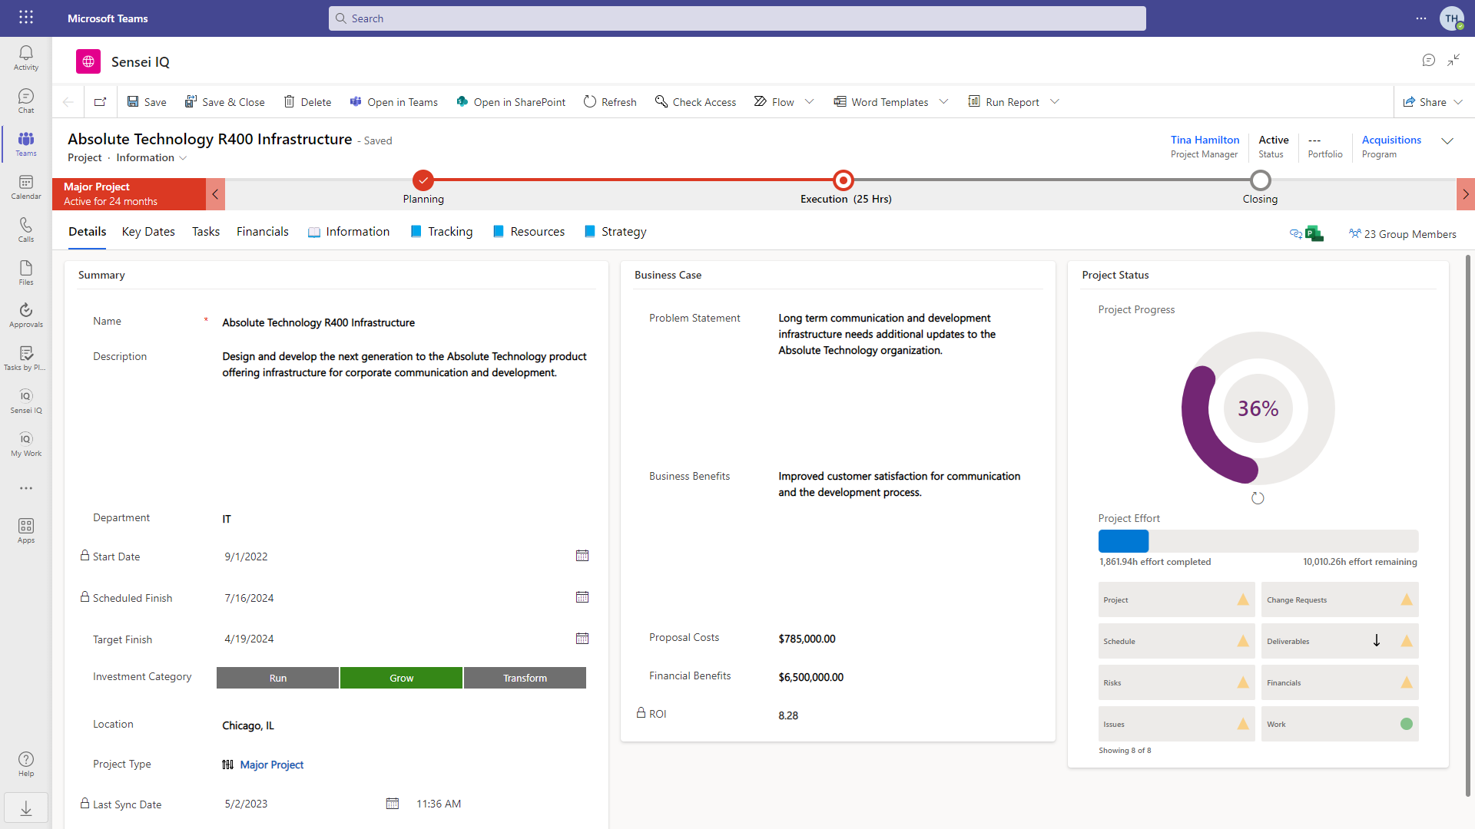Screen dimensions: 1475x829
Task: Open Approvals in the left sidebar
Action: (x=26, y=315)
